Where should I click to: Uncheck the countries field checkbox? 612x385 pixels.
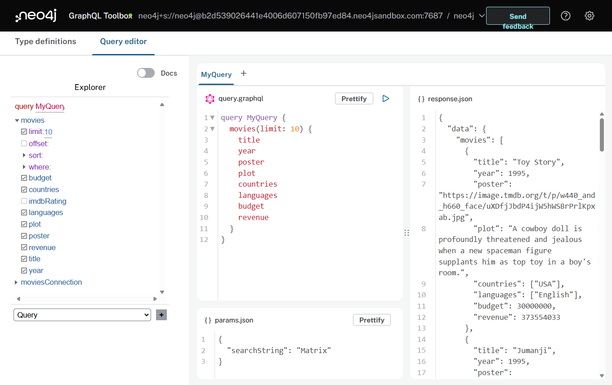point(24,190)
